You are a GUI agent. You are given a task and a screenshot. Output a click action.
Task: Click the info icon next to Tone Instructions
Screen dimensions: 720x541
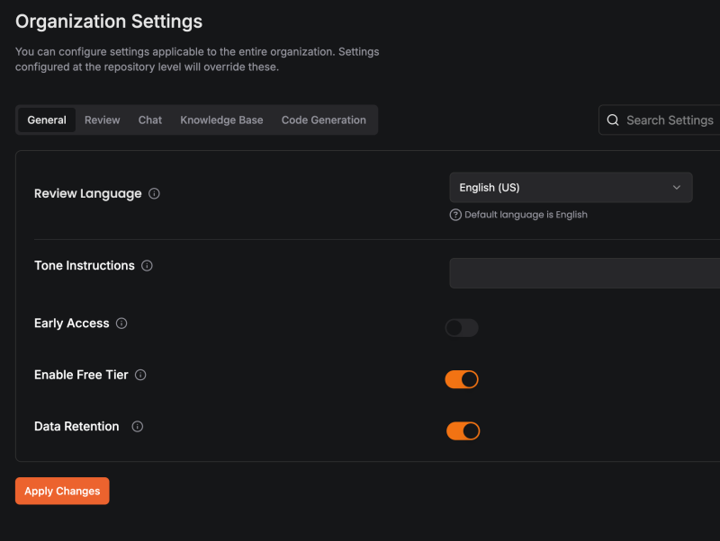click(x=147, y=266)
